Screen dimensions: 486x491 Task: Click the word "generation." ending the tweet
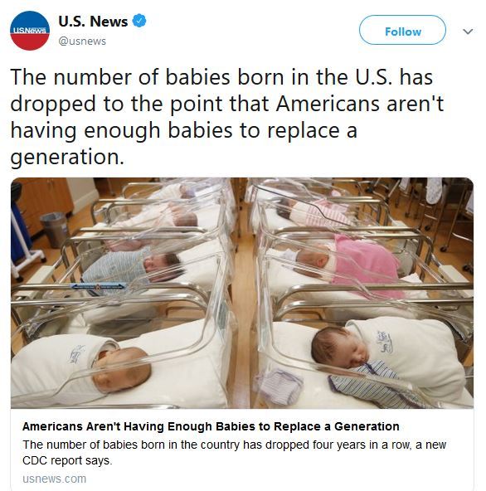click(67, 158)
